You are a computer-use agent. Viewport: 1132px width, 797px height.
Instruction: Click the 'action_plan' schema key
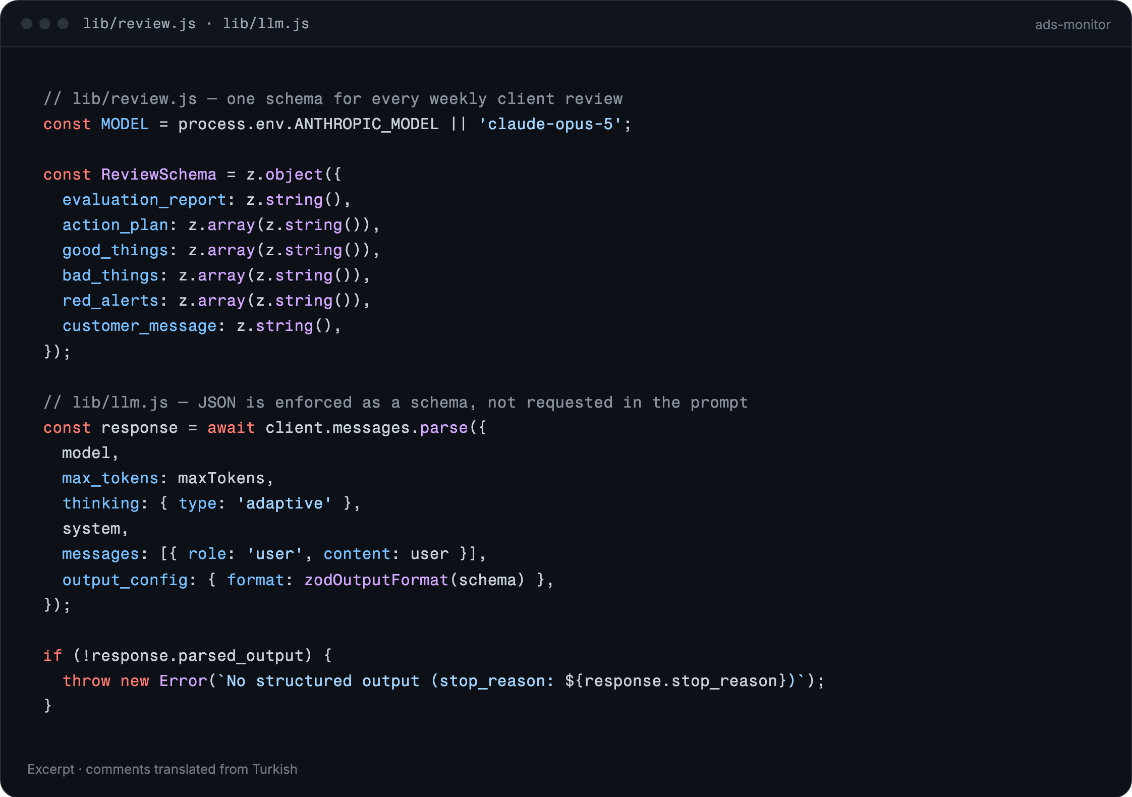[115, 225]
